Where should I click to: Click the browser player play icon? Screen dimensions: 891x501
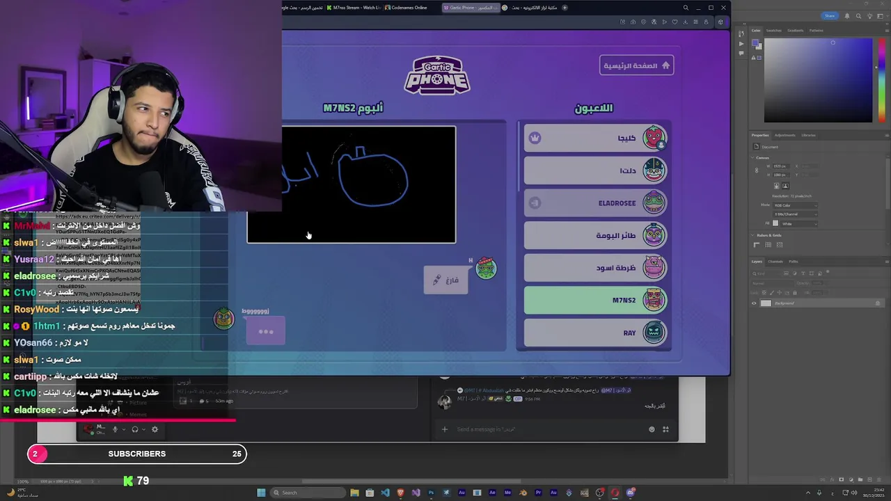pyautogui.click(x=664, y=22)
